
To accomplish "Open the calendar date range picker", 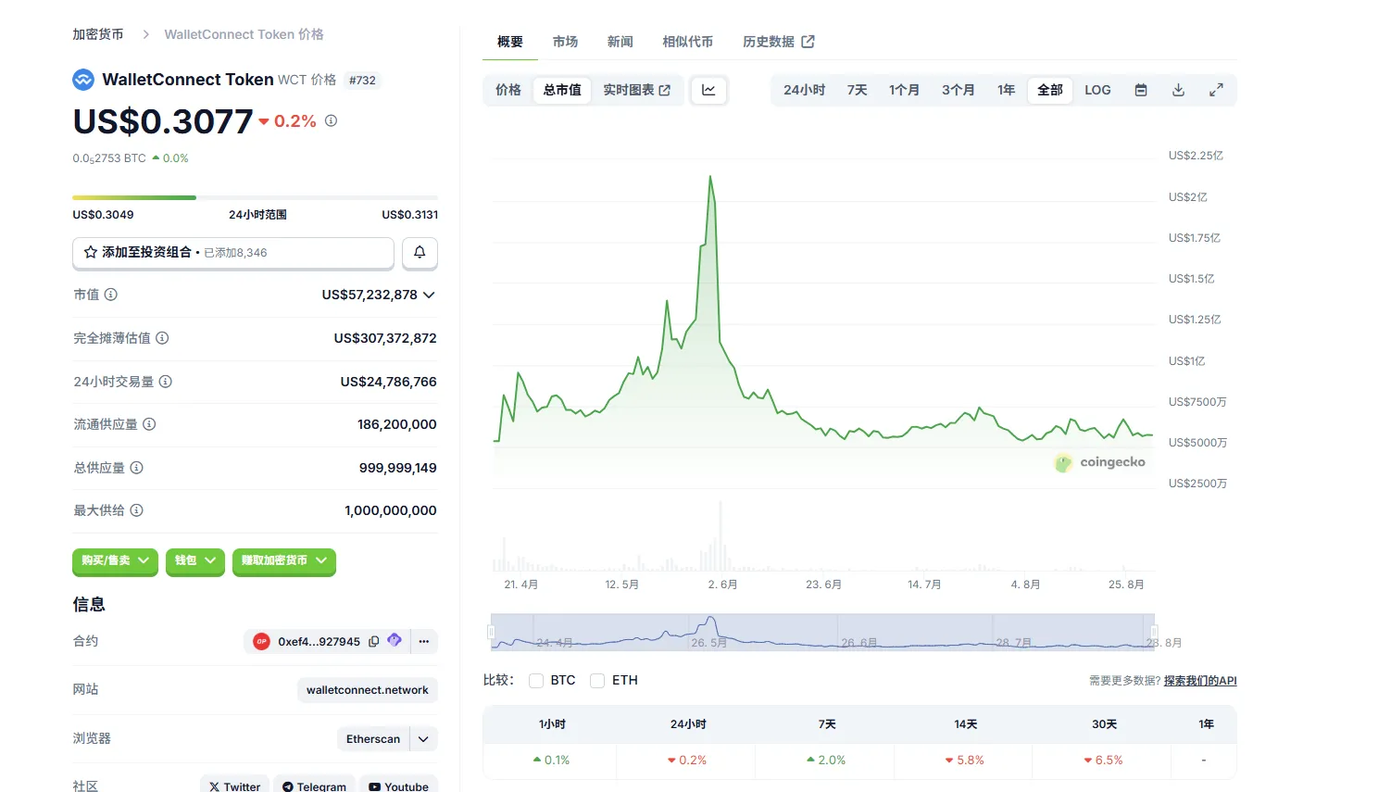I will click(x=1141, y=90).
